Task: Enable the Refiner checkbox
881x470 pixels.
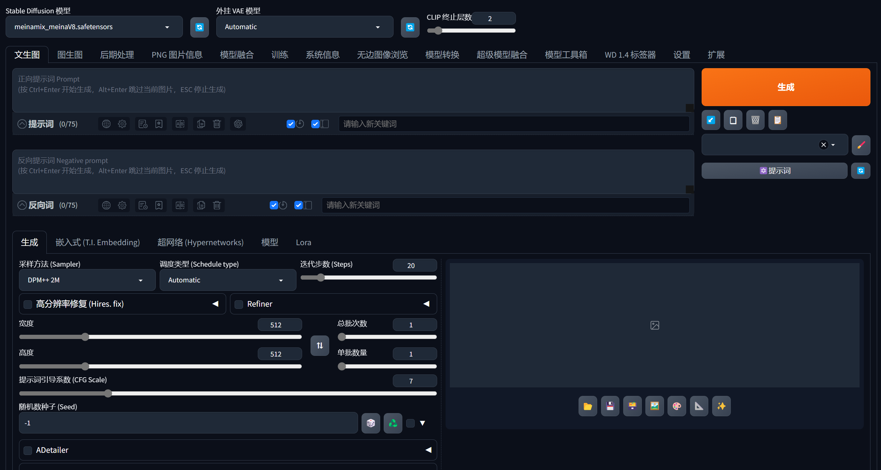Action: 239,304
